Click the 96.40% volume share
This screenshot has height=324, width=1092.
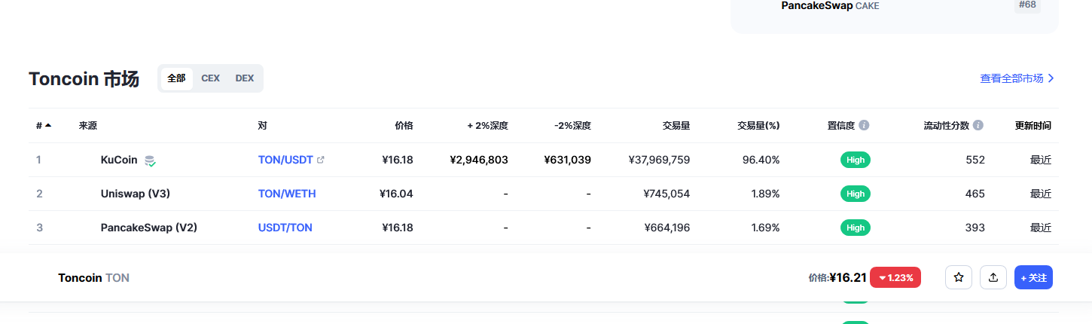tap(761, 160)
